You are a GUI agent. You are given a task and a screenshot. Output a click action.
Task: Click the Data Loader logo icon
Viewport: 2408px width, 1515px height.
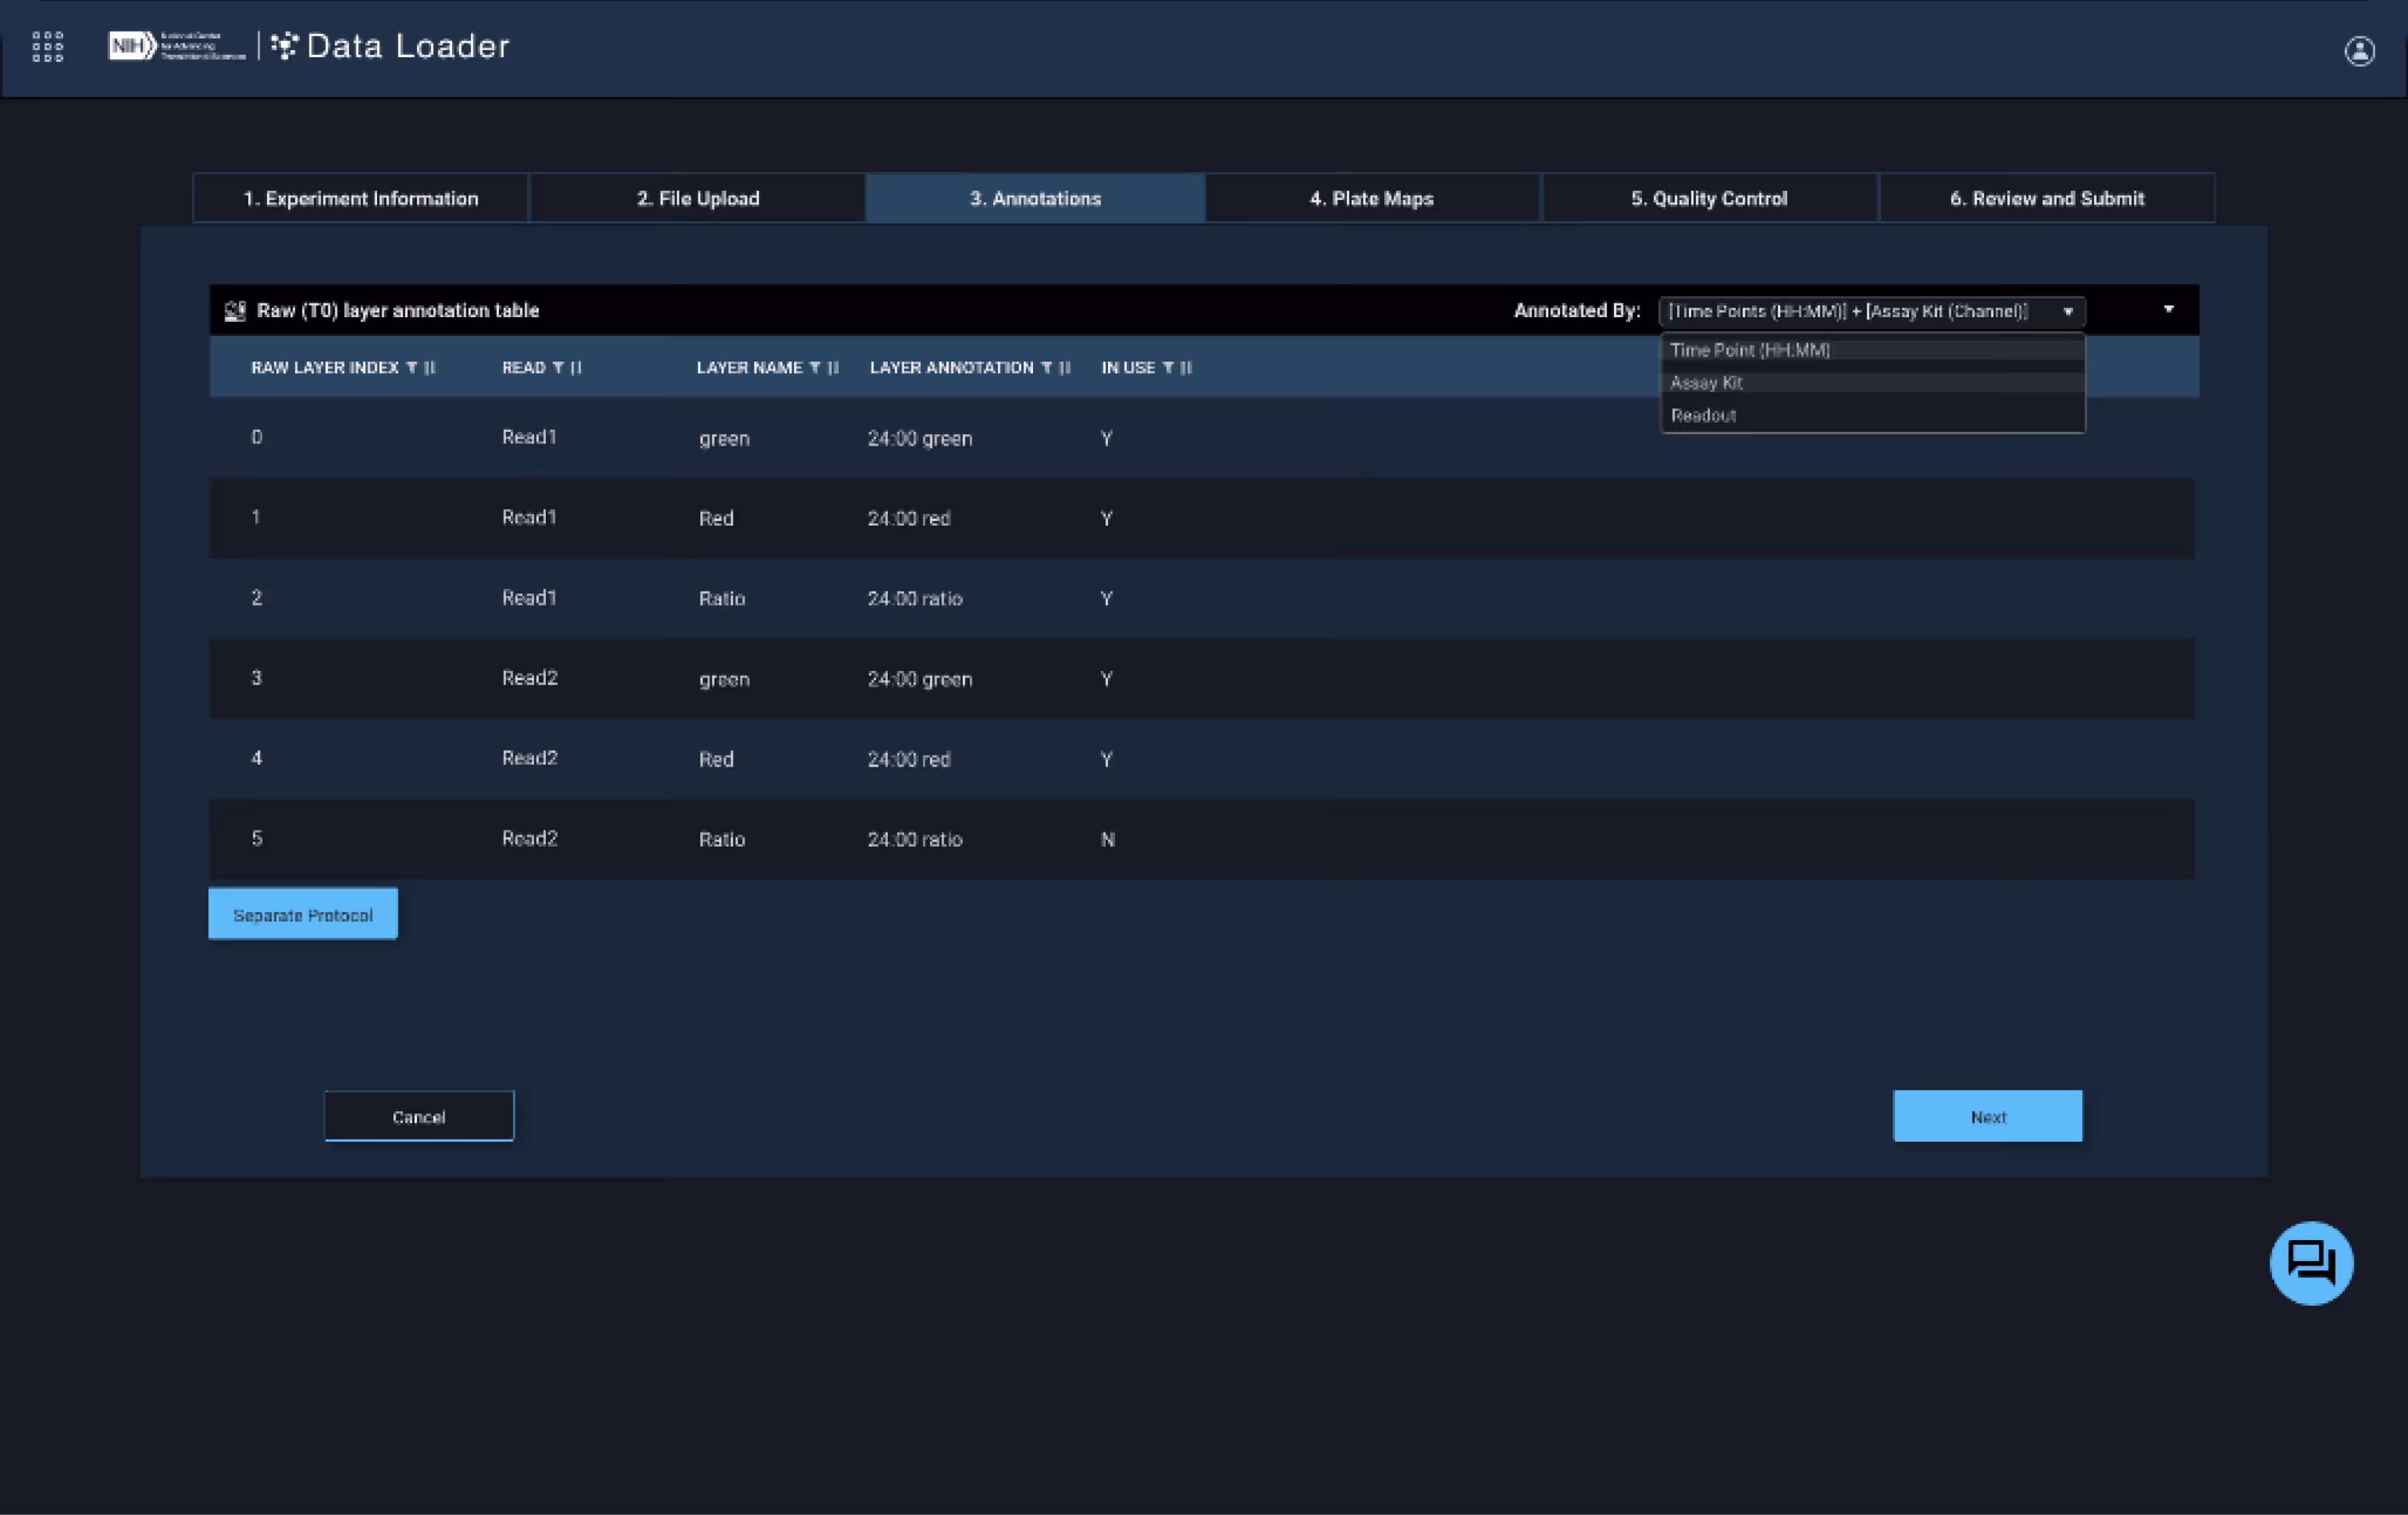click(284, 46)
